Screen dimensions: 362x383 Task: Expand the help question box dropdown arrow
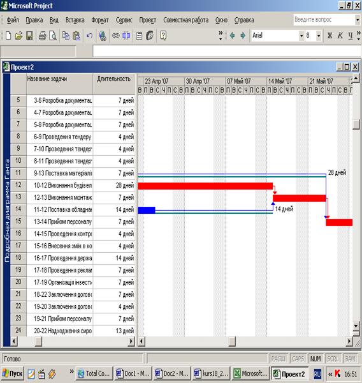pyautogui.click(x=358, y=20)
